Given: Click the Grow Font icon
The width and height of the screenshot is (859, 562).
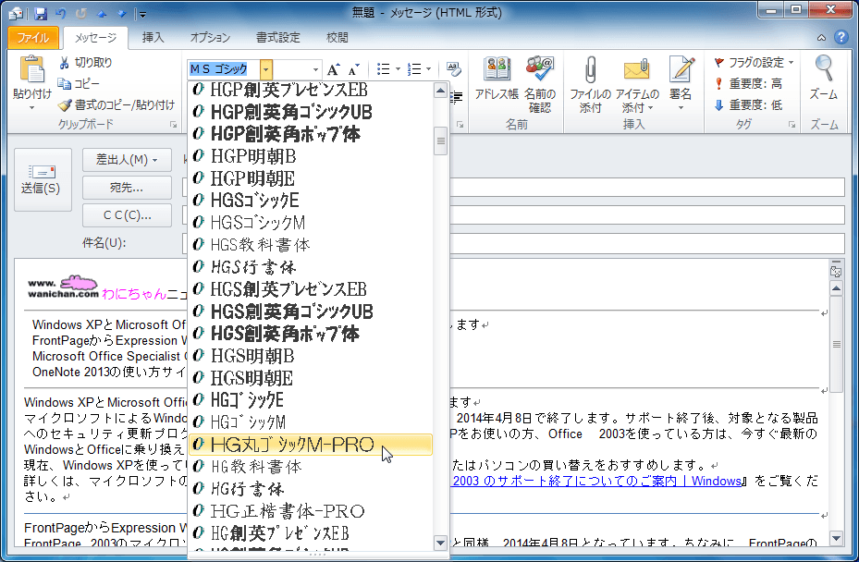Looking at the screenshot, I should point(333,69).
